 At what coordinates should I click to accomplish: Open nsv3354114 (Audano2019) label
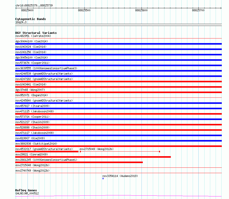click(120, 176)
